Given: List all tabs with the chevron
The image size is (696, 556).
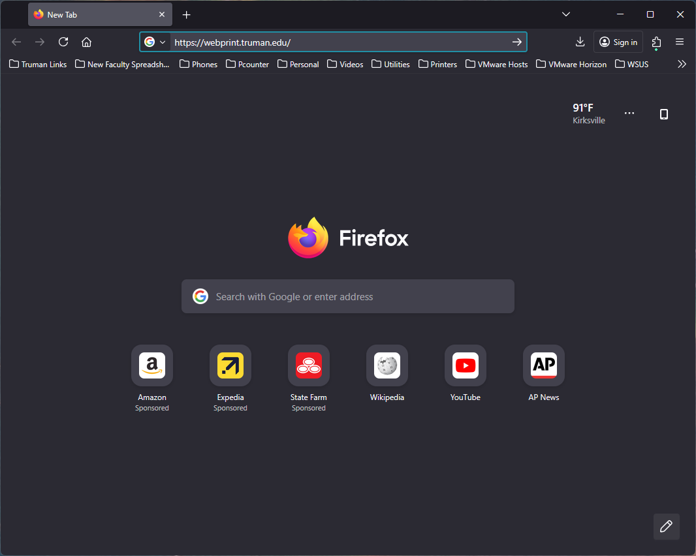Looking at the screenshot, I should pos(566,14).
